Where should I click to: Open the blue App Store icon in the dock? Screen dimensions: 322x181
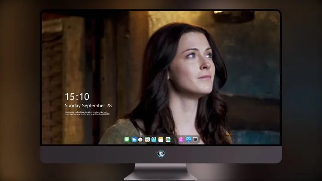point(188,139)
